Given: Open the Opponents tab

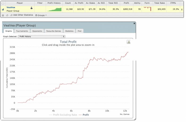Looking at the screenshot, I should pyautogui.click(x=37, y=31).
